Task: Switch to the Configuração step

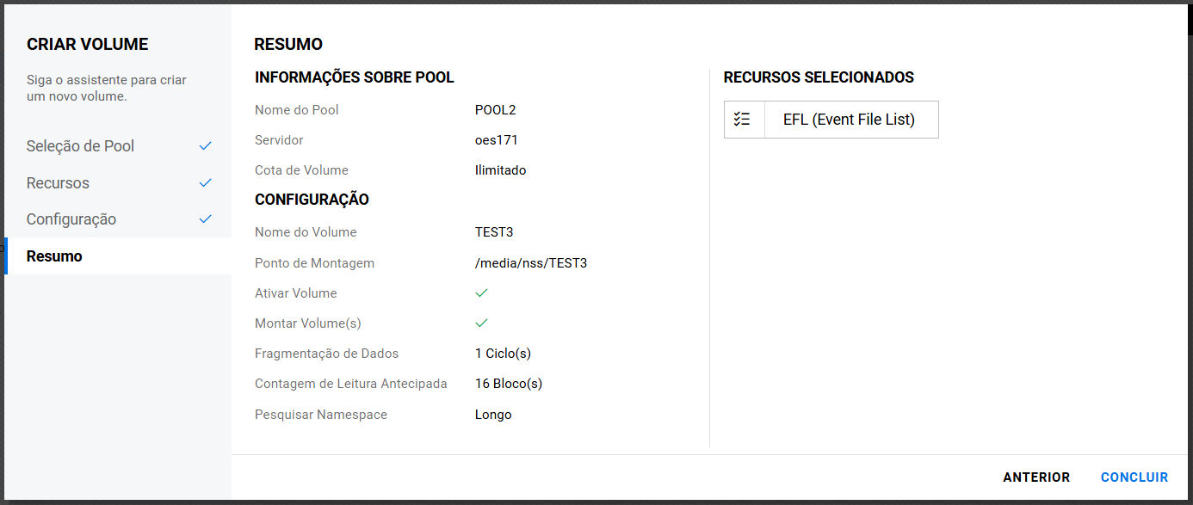Action: point(71,219)
